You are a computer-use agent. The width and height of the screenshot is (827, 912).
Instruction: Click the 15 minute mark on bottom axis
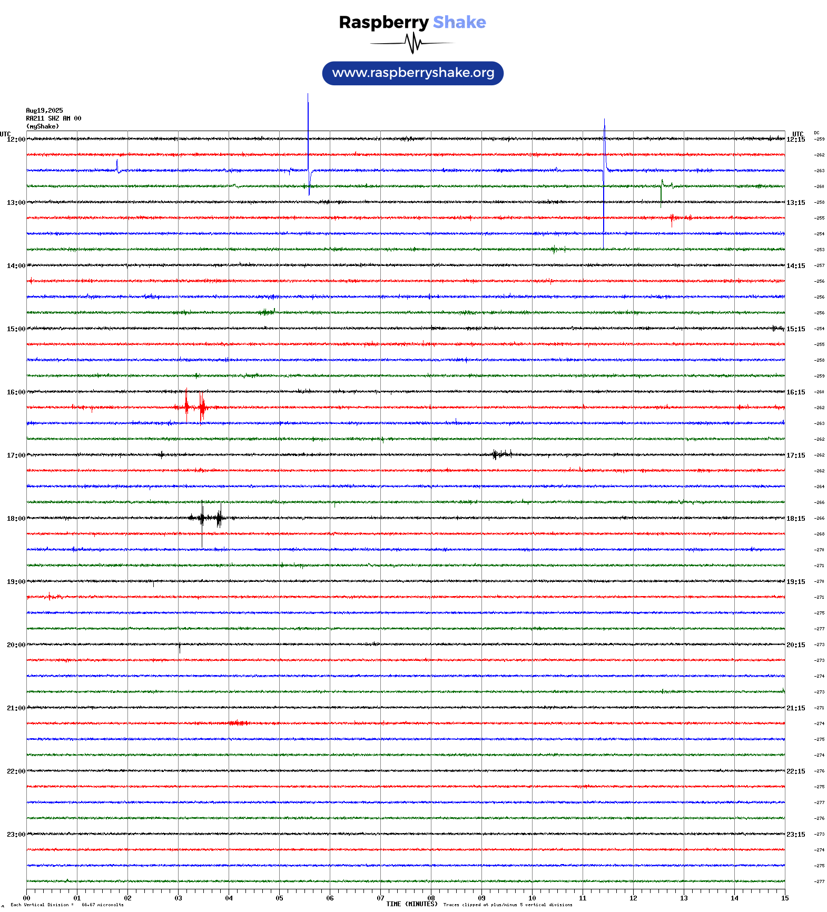[x=784, y=898]
